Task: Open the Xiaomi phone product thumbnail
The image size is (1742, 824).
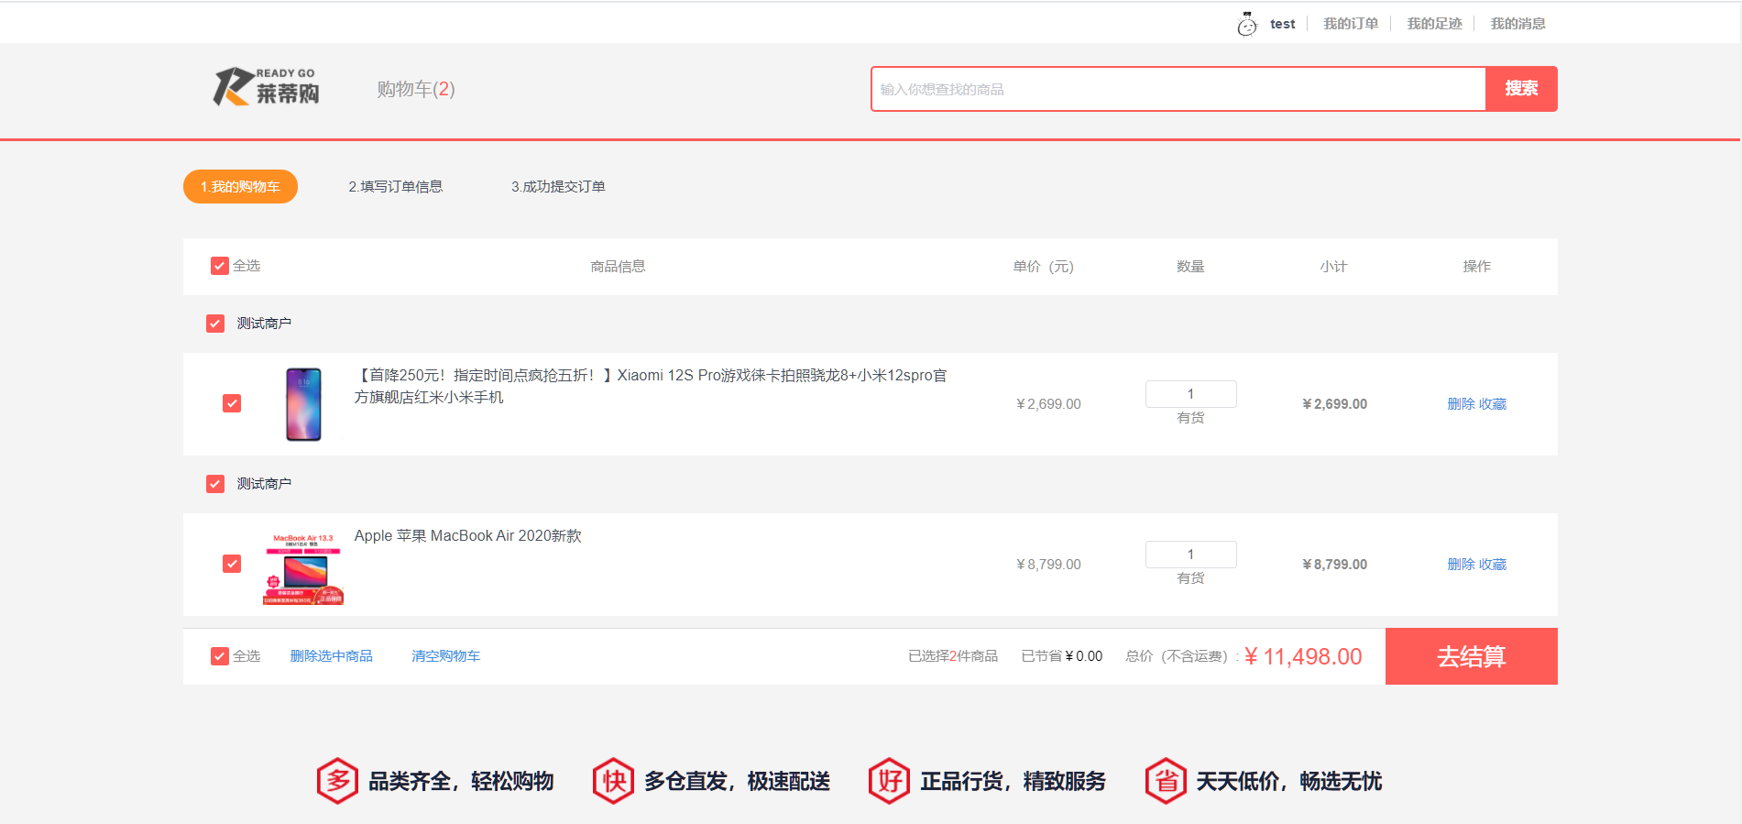Action: click(x=303, y=404)
